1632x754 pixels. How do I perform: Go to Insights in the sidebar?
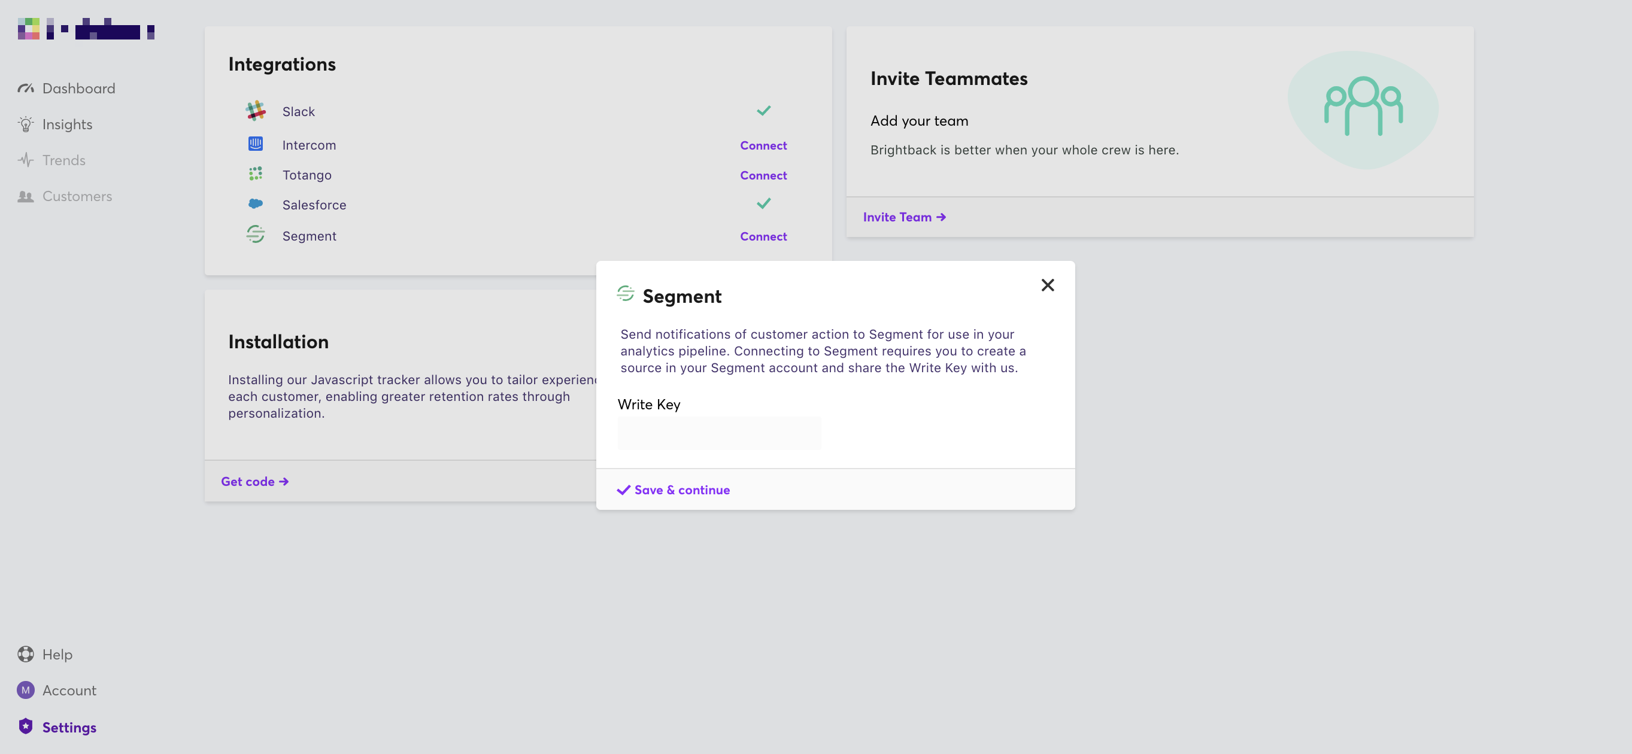pyautogui.click(x=67, y=124)
